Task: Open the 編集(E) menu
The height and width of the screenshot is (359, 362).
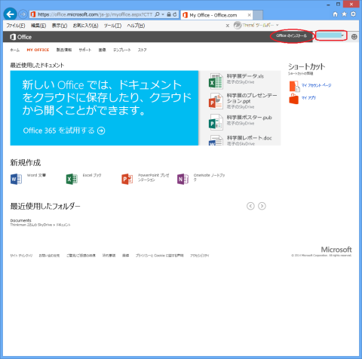Action: click(38, 26)
